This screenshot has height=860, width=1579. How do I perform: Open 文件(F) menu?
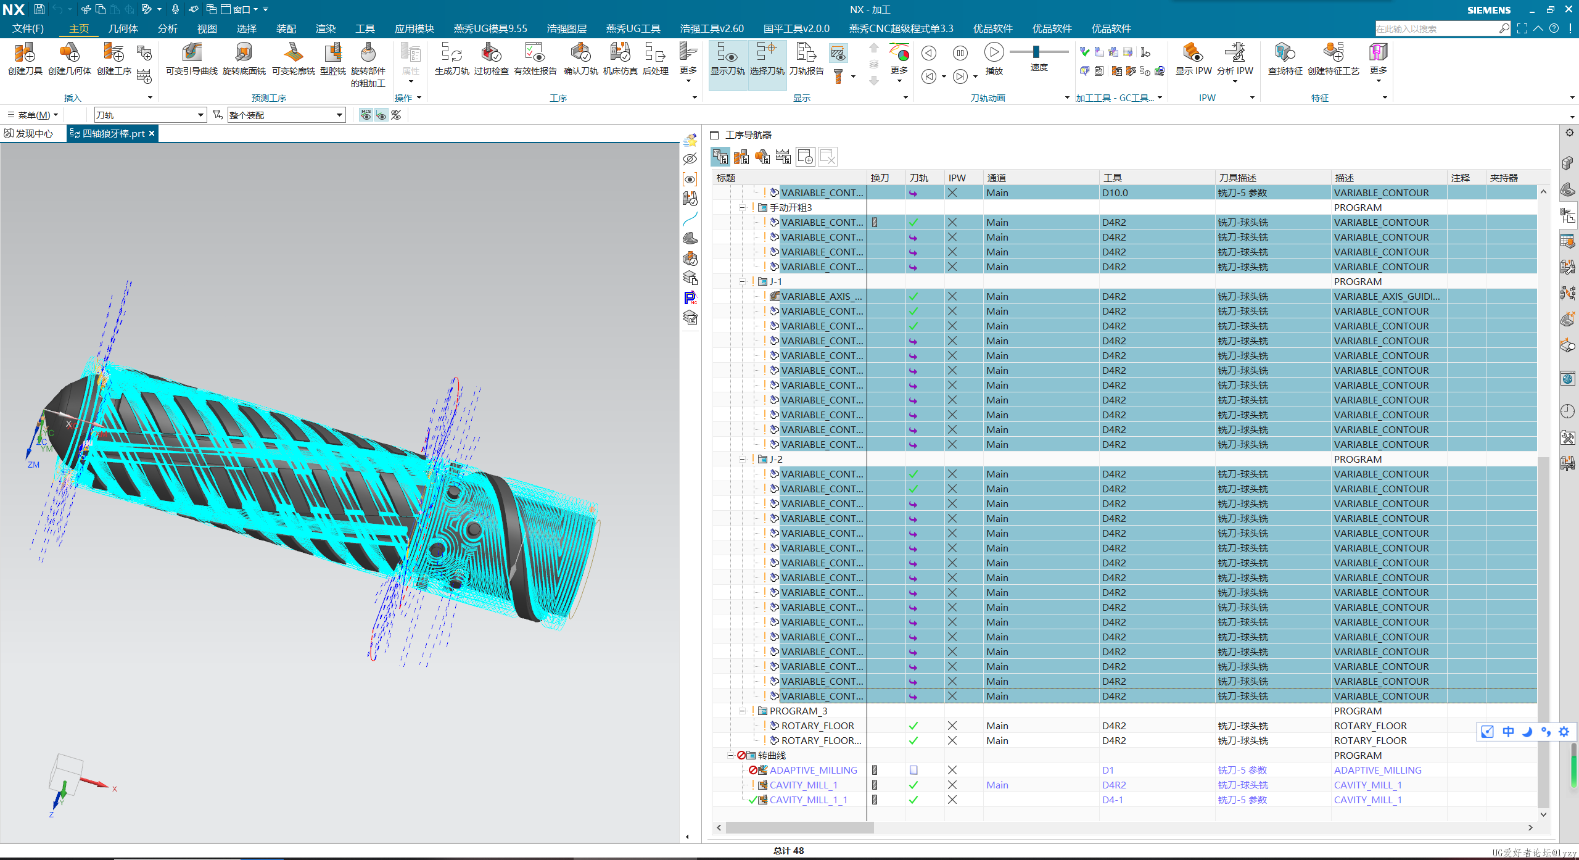pyautogui.click(x=28, y=28)
